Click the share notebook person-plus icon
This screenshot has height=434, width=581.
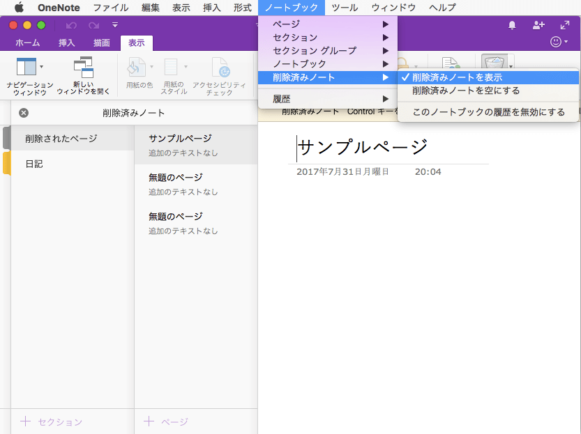pyautogui.click(x=538, y=25)
